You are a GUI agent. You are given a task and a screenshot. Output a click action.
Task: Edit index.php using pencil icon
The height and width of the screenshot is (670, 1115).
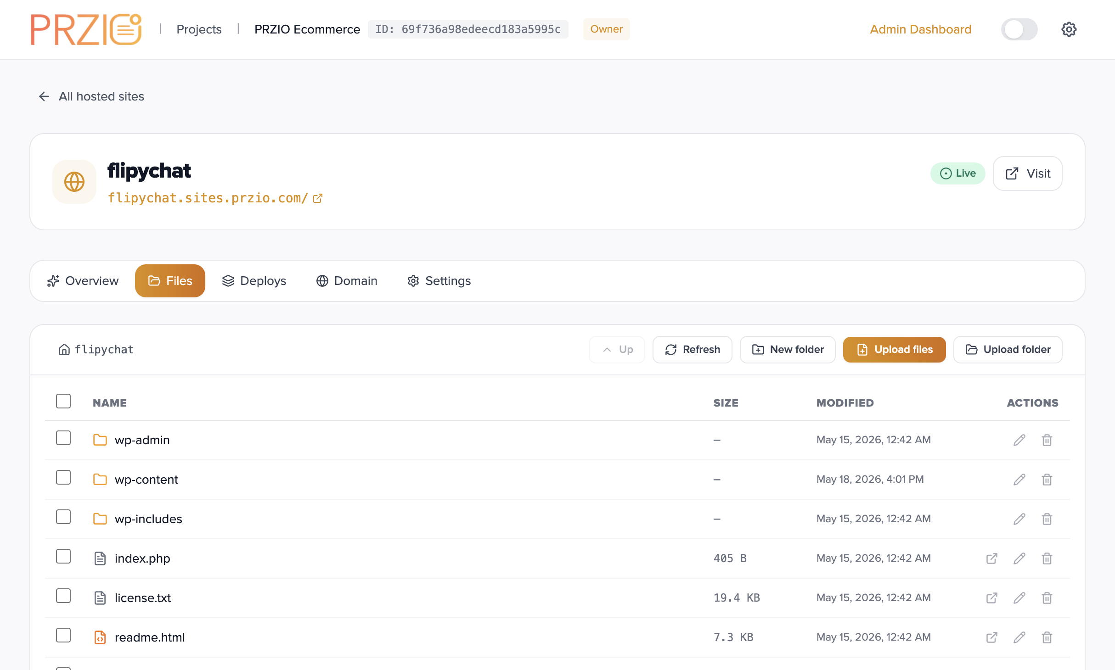[1019, 558]
